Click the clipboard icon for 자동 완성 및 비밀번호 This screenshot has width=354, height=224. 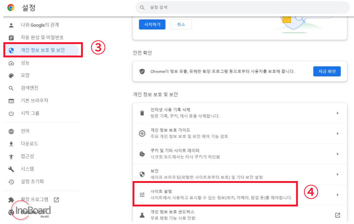tap(11, 37)
